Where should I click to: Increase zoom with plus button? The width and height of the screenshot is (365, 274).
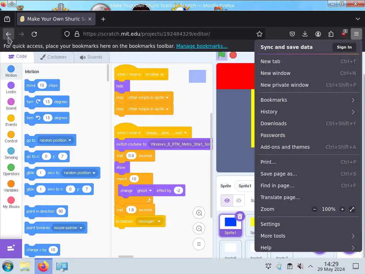(x=342, y=209)
